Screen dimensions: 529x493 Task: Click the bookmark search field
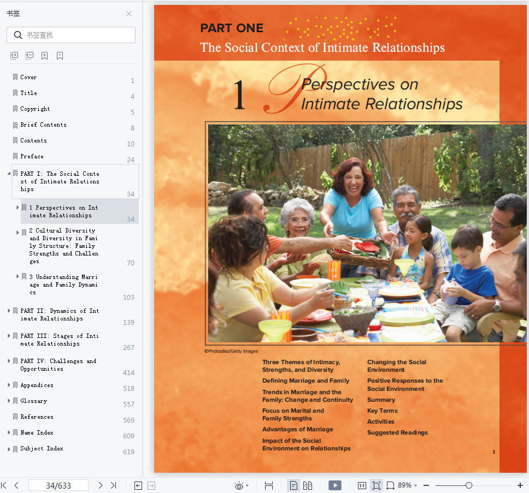pyautogui.click(x=71, y=35)
